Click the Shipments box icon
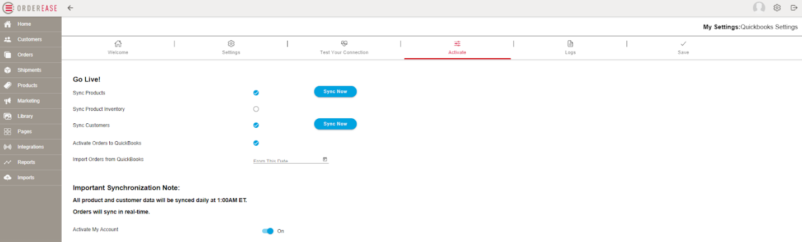Viewport: 802px width, 242px height. pyautogui.click(x=8, y=70)
